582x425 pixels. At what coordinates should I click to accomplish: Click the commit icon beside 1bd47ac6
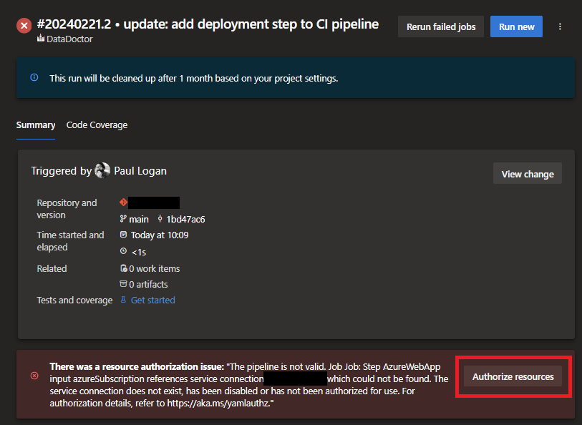point(160,219)
